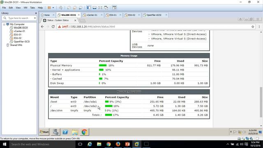The image size is (263, 148).
Task: Close the Library panel
Action: (x=36, y=13)
